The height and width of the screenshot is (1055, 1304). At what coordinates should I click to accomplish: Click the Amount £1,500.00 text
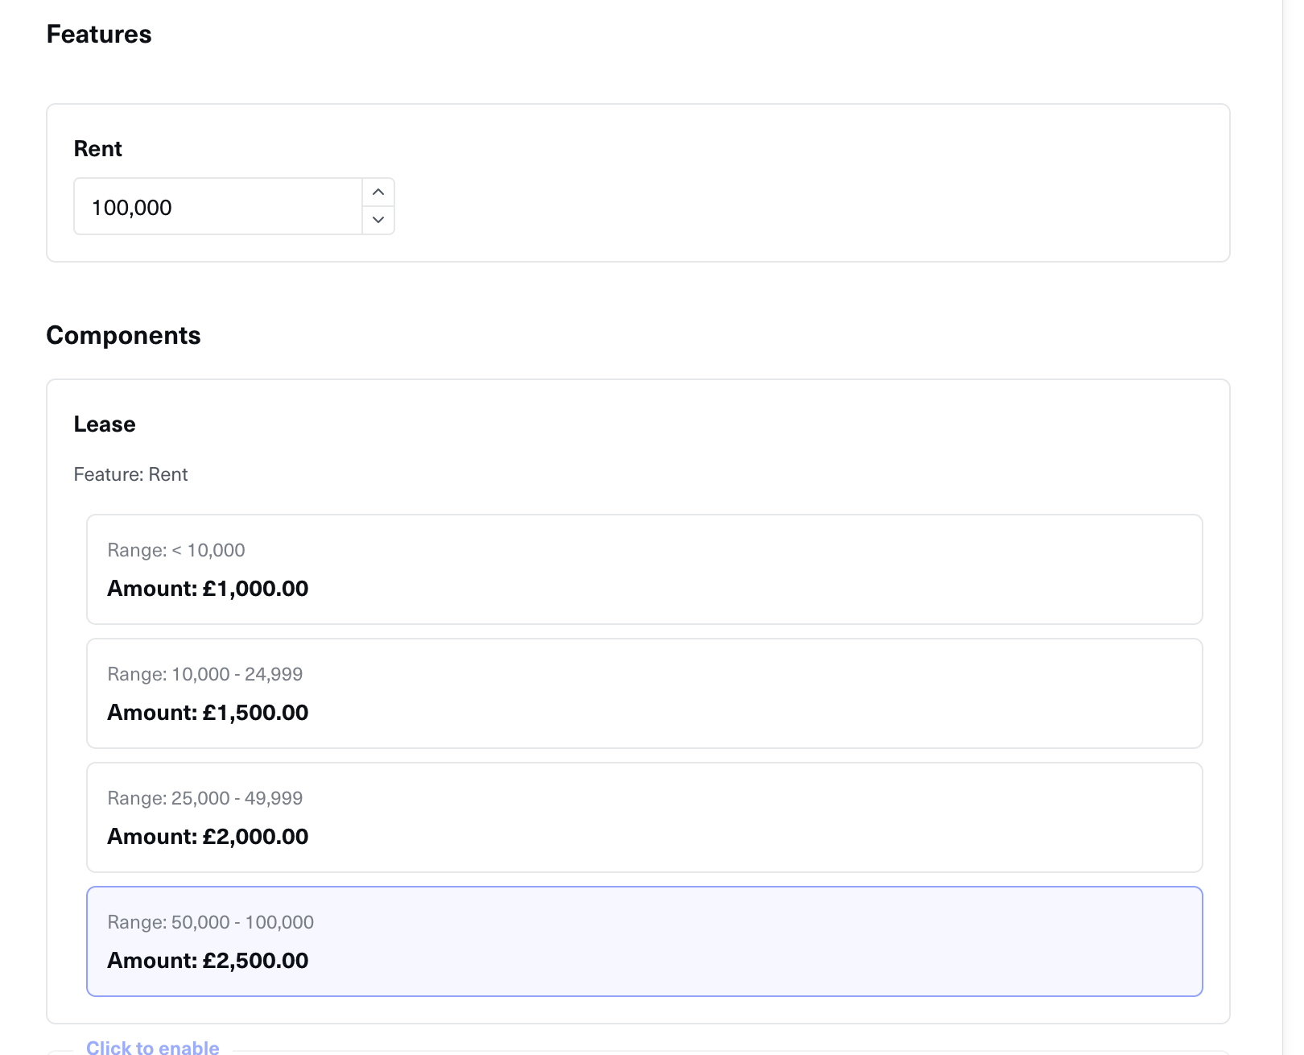pyautogui.click(x=208, y=713)
